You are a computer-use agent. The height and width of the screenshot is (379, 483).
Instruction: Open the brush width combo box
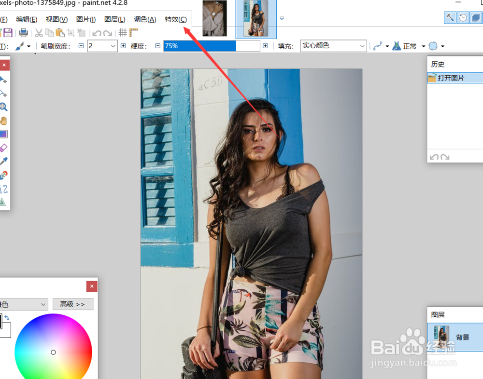102,46
